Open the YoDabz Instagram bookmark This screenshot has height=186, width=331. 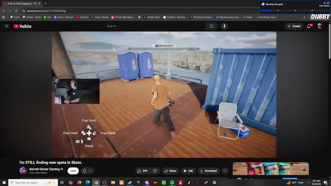point(123,17)
